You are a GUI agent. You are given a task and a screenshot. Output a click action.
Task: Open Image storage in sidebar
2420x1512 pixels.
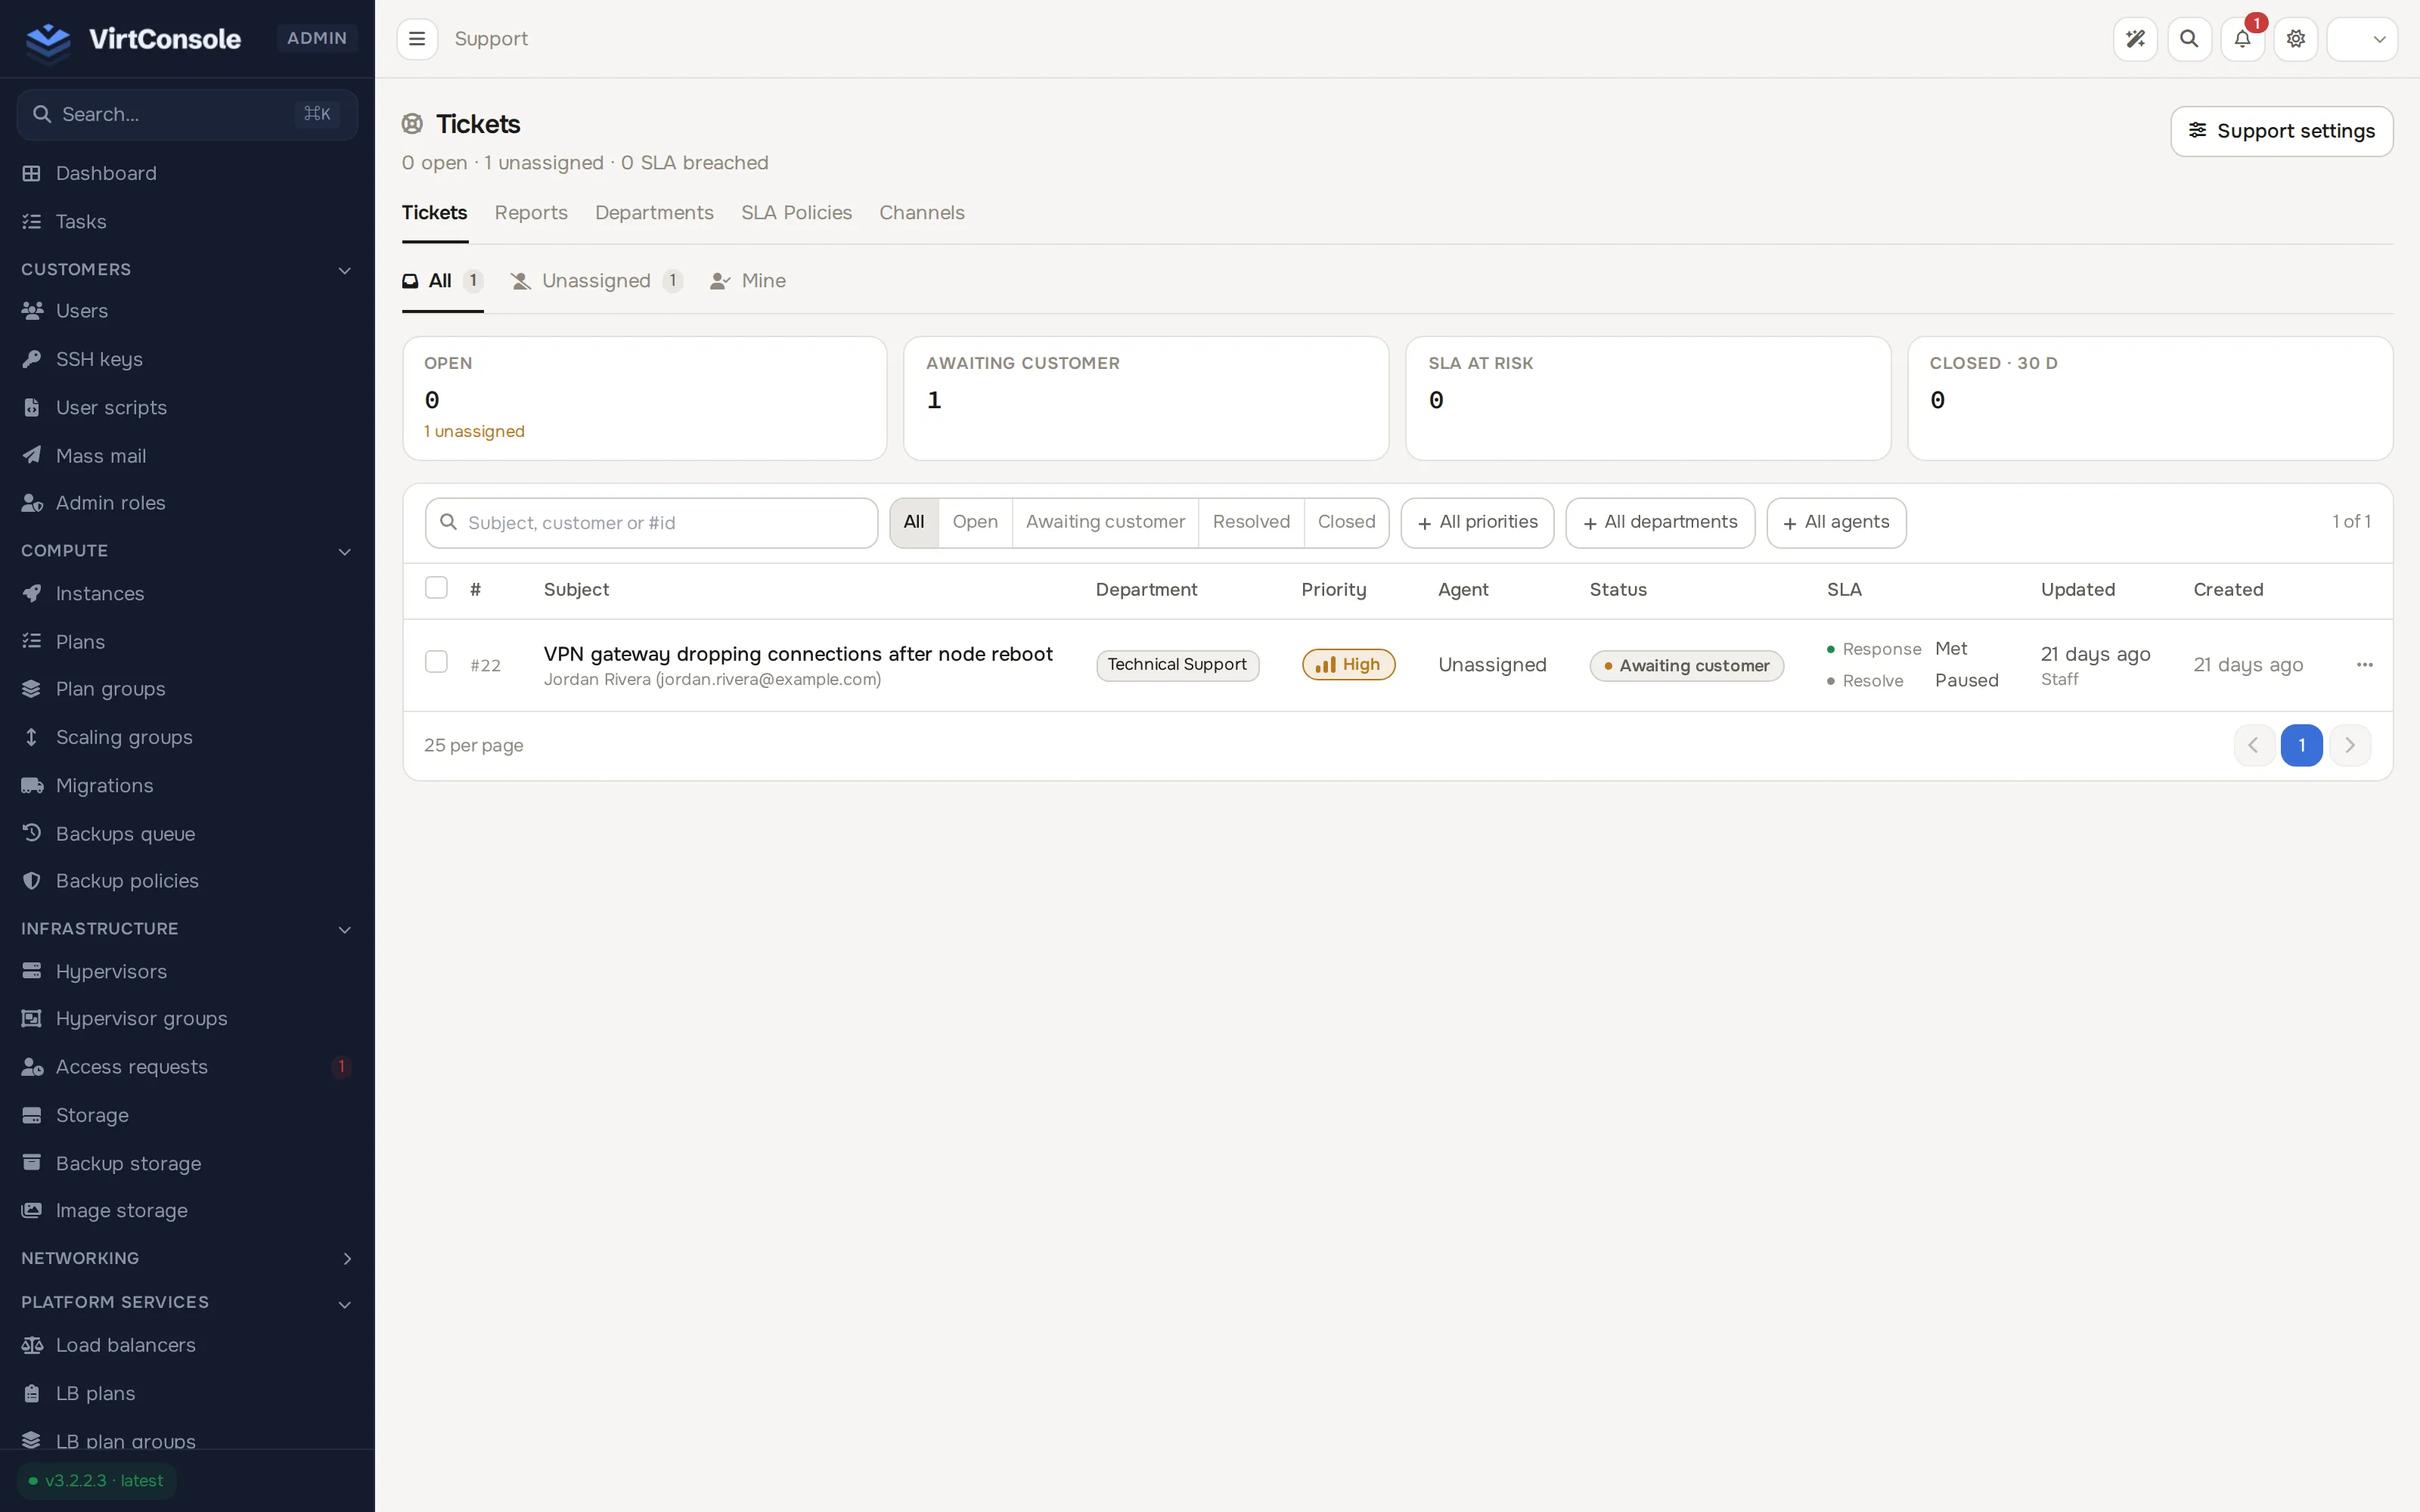[x=187, y=1210]
